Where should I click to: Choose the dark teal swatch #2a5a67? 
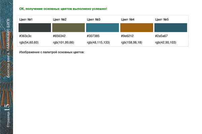pyautogui.click(x=171, y=28)
